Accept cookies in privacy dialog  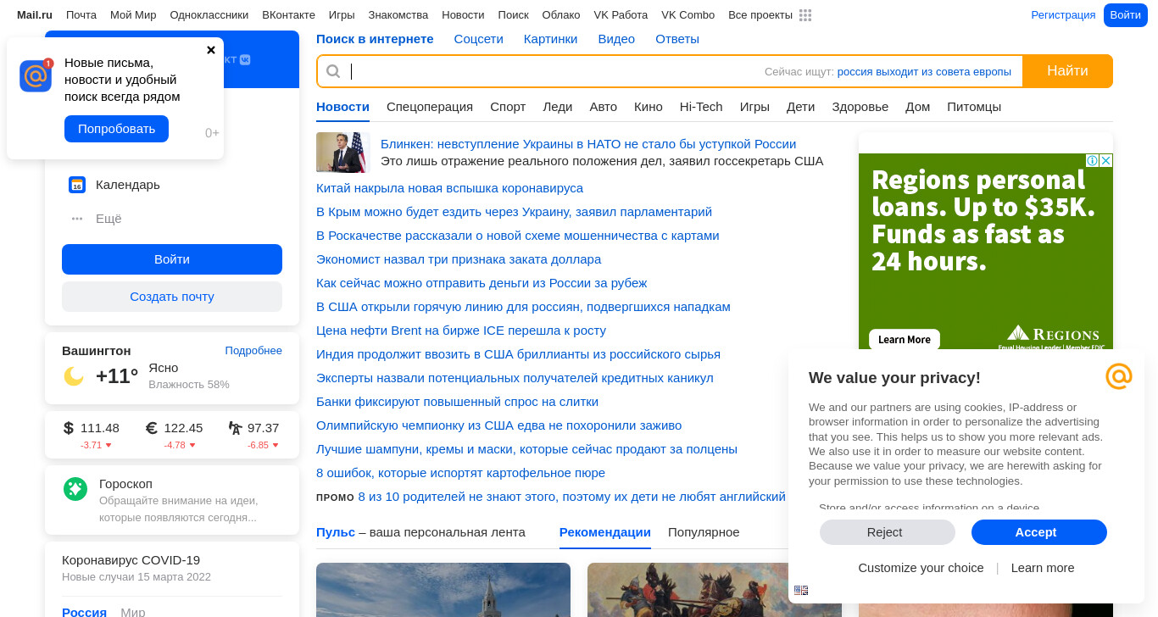tap(1039, 532)
